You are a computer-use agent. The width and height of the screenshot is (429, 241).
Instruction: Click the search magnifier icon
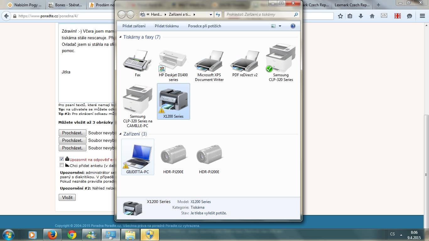[296, 14]
